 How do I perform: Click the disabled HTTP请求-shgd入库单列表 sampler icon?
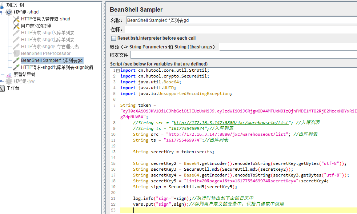(16, 33)
